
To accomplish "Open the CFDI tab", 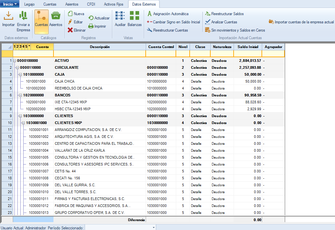I will coord(91,4).
